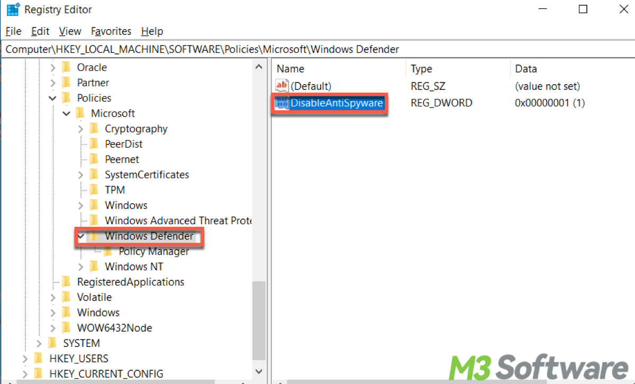Select the SystemCertificates folder icon

coord(94,175)
